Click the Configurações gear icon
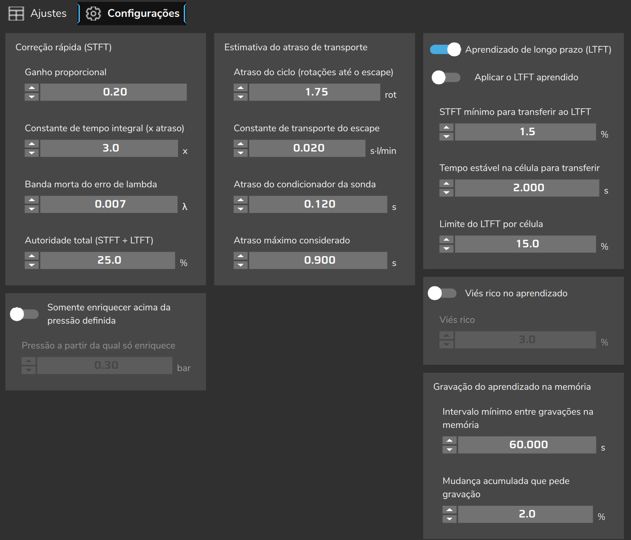This screenshot has height=540, width=631. [x=93, y=13]
